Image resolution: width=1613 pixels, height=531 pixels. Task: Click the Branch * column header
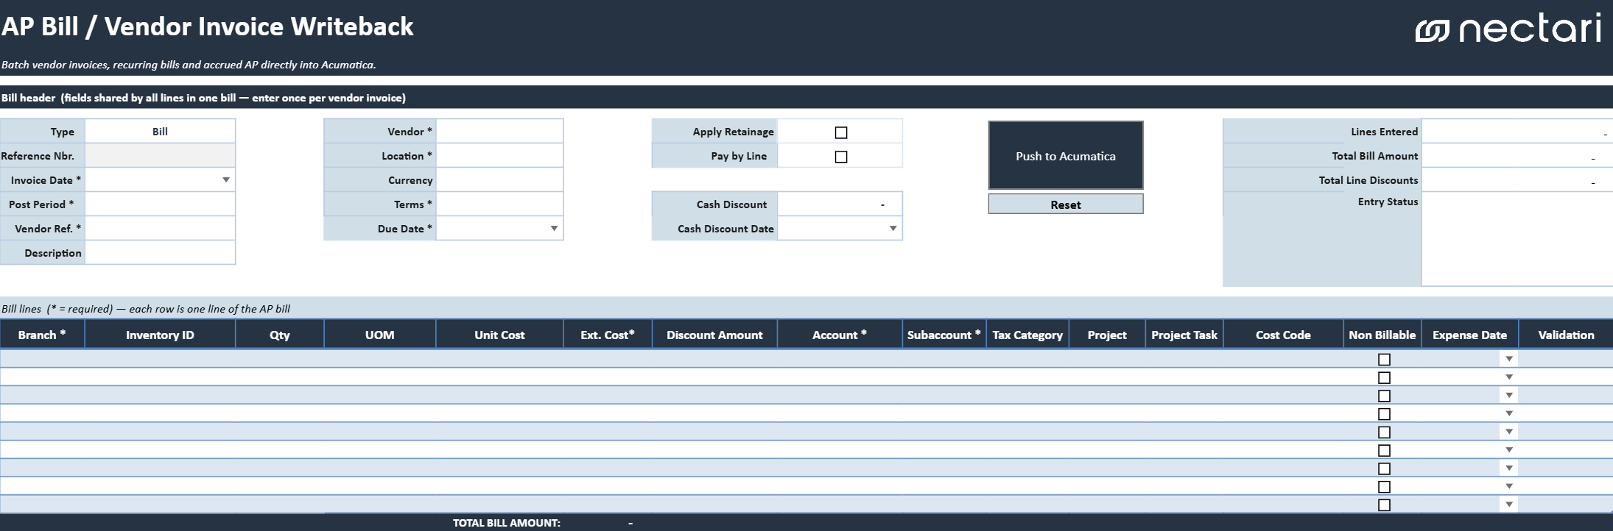42,335
